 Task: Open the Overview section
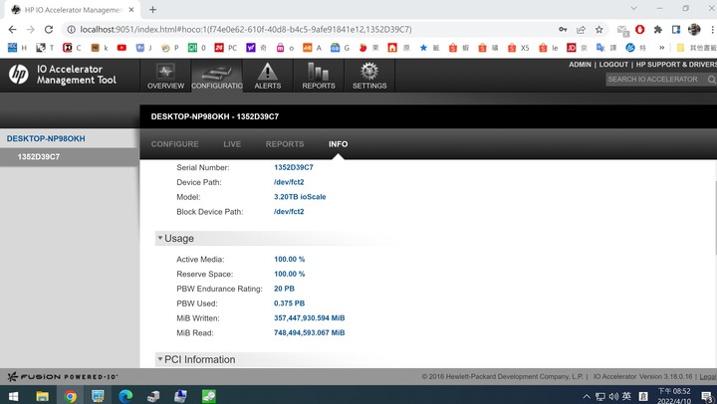[x=165, y=76]
